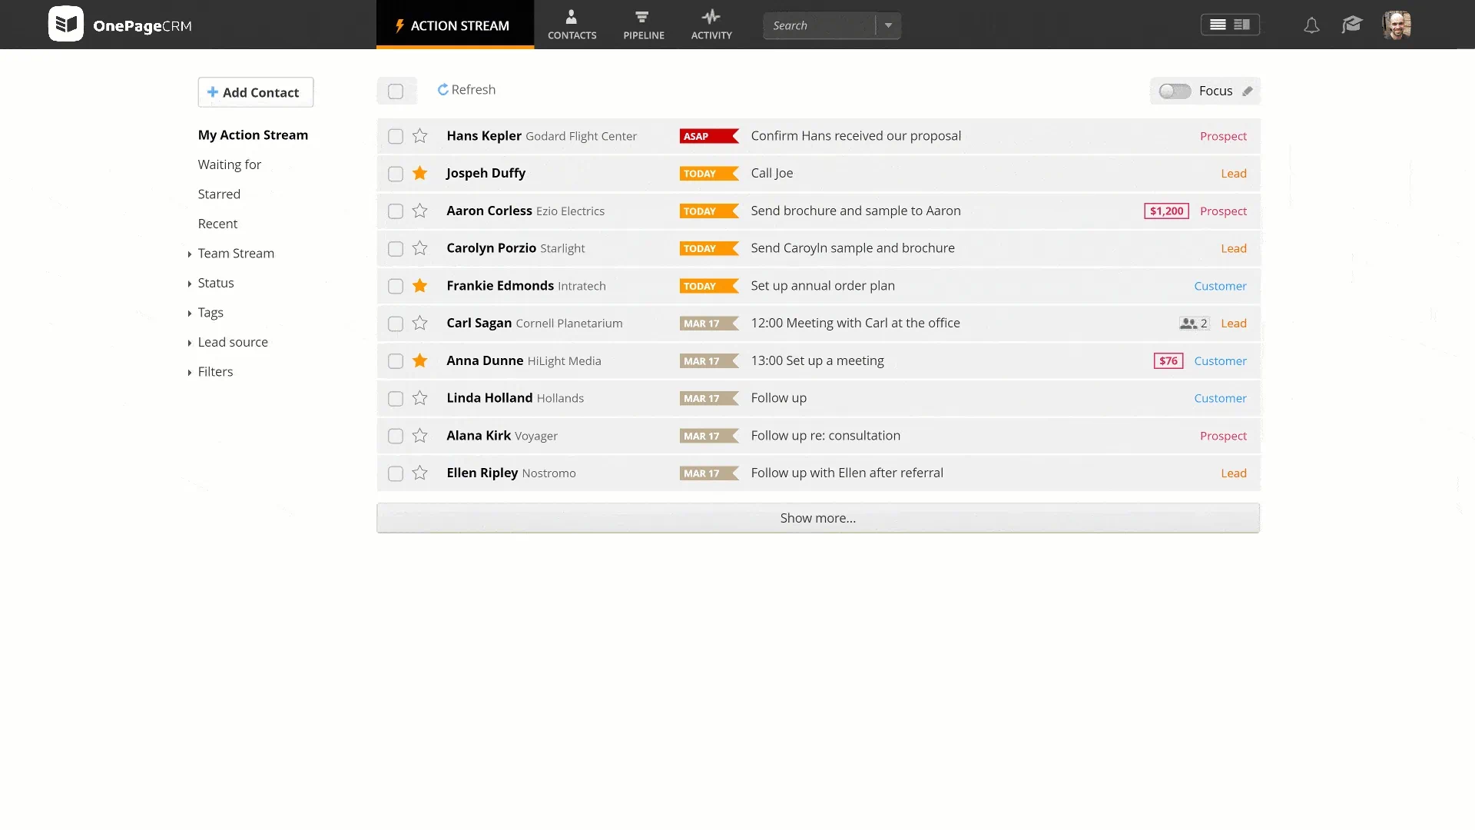Open action 'Set up annual order plan'
Viewport: 1475px width, 830px height.
pyautogui.click(x=823, y=286)
